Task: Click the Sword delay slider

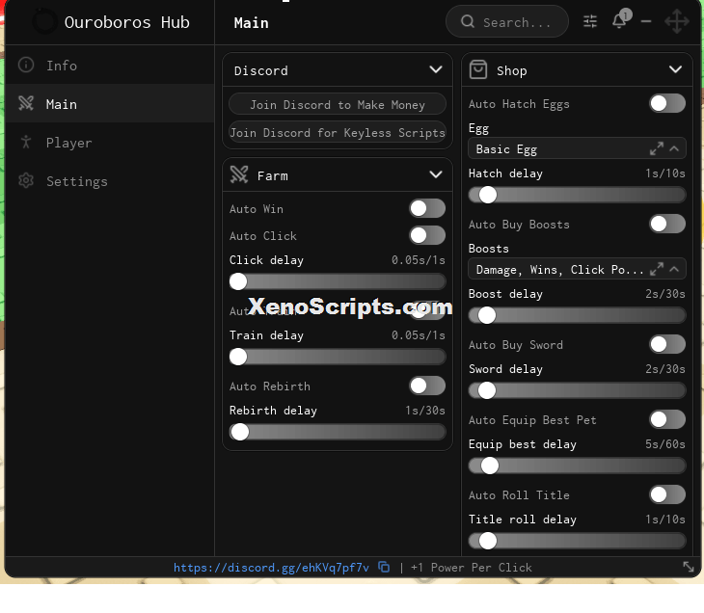Action: click(577, 390)
